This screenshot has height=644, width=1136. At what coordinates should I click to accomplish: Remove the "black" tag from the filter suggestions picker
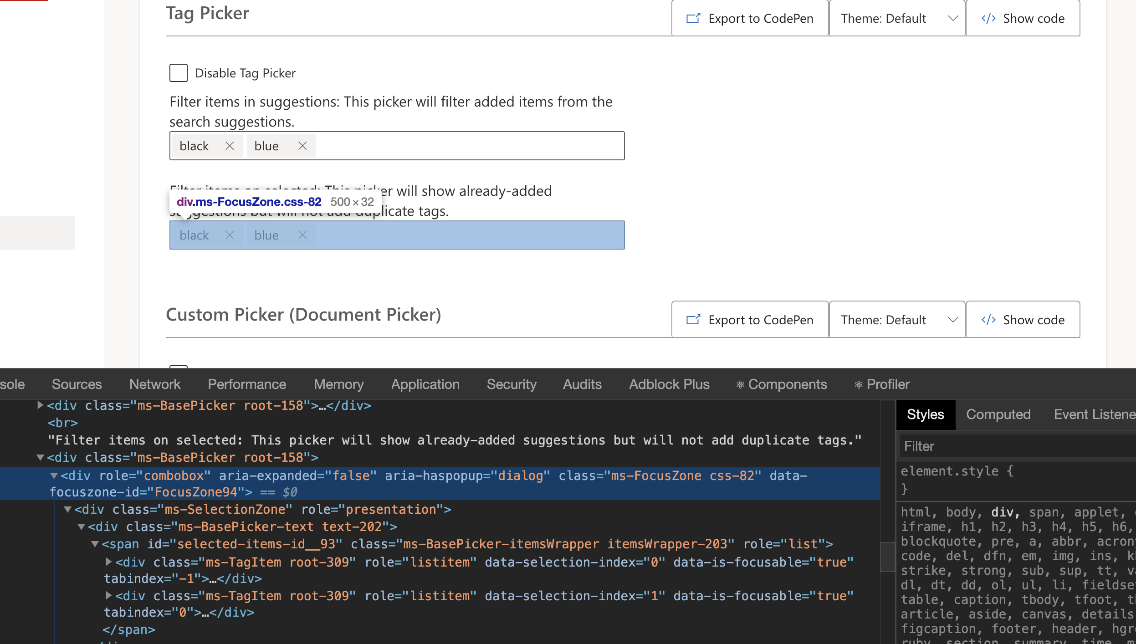coord(230,145)
